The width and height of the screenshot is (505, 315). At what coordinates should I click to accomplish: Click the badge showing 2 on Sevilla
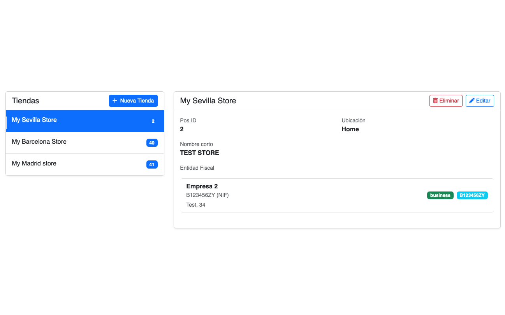tap(153, 121)
